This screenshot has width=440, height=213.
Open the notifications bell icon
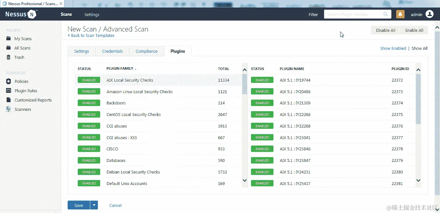[x=400, y=14]
